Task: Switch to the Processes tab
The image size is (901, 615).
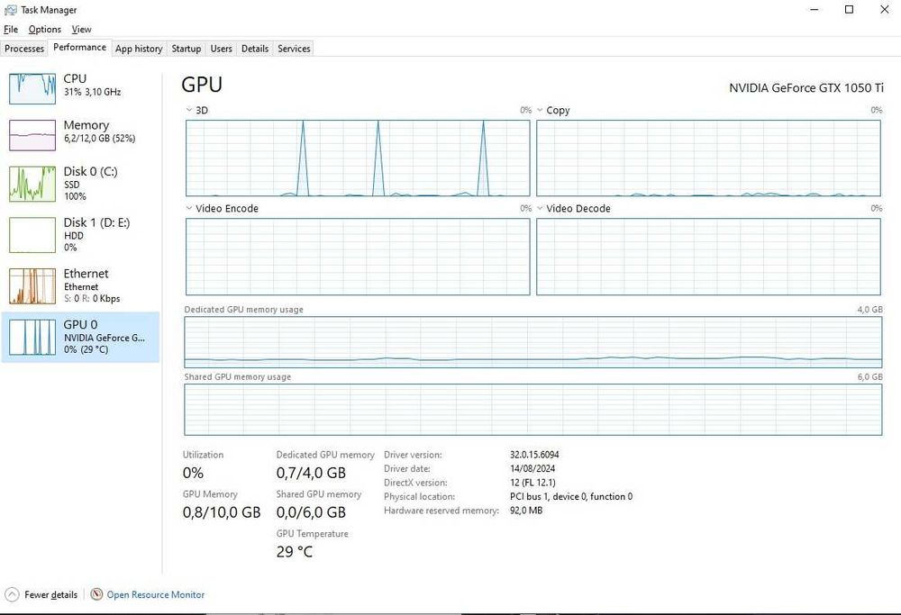Action: click(24, 49)
